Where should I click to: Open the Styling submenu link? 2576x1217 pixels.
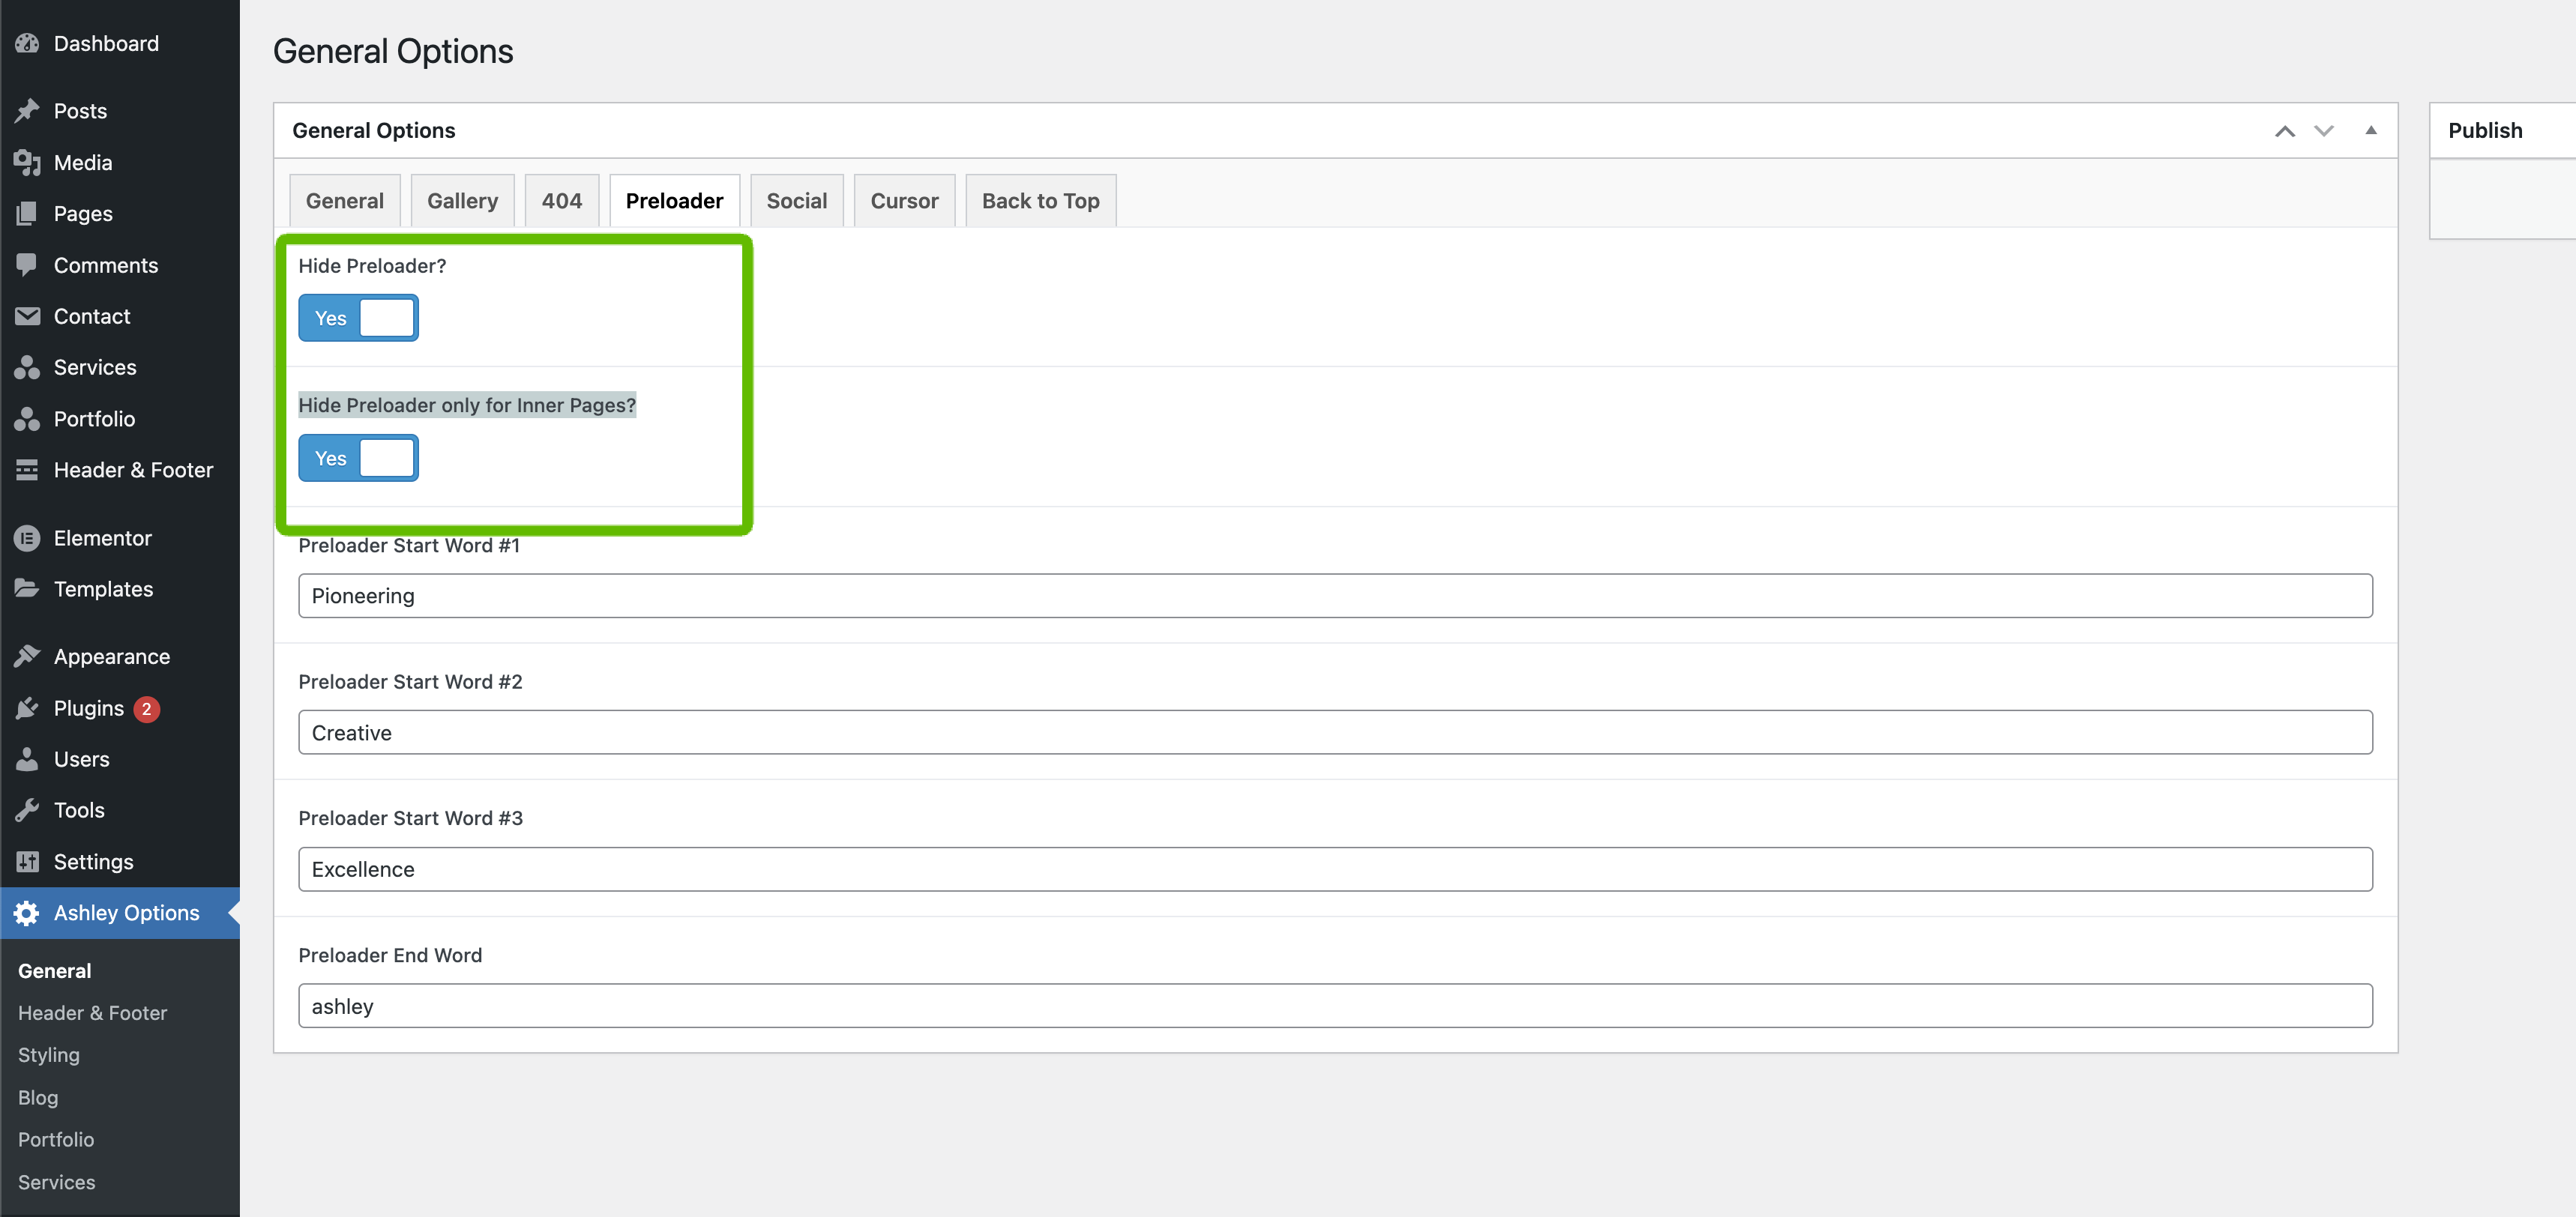point(49,1055)
